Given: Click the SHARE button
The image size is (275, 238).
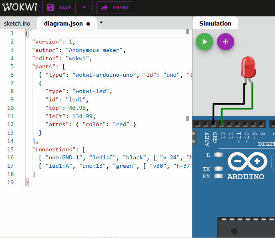Looking at the screenshot, I should 115,8.
